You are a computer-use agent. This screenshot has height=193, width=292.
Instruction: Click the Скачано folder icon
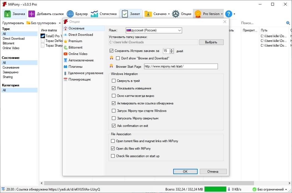point(148,14)
